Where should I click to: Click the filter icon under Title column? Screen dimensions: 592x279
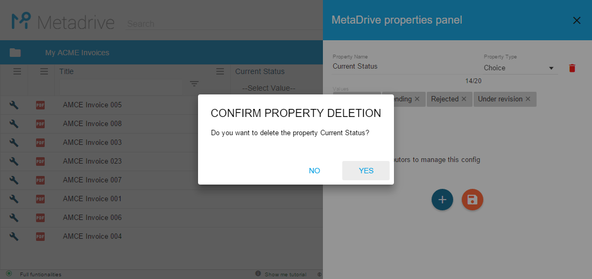point(194,84)
